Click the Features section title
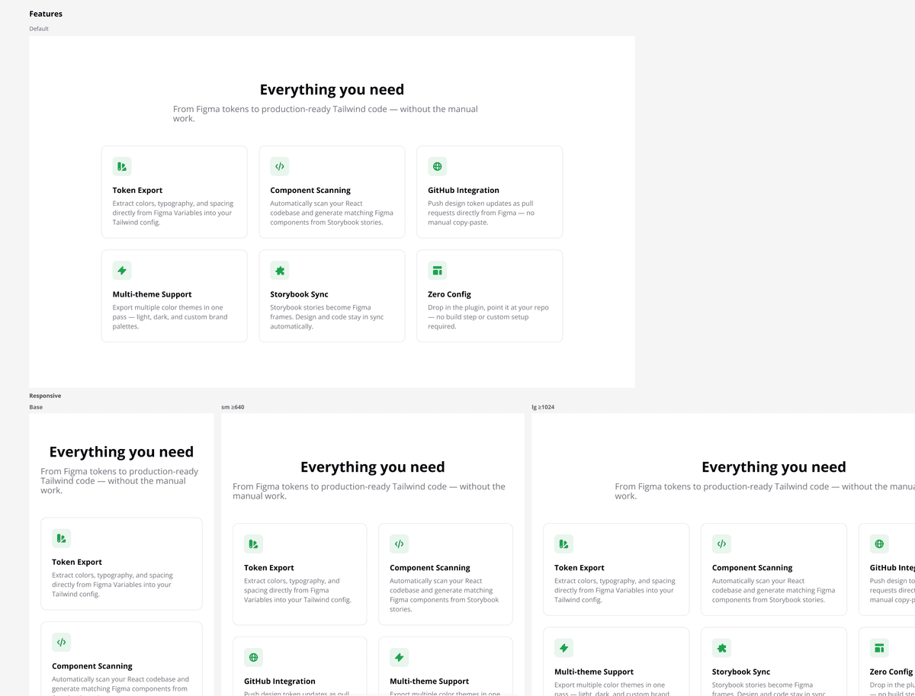The height and width of the screenshot is (696, 915). coord(45,13)
